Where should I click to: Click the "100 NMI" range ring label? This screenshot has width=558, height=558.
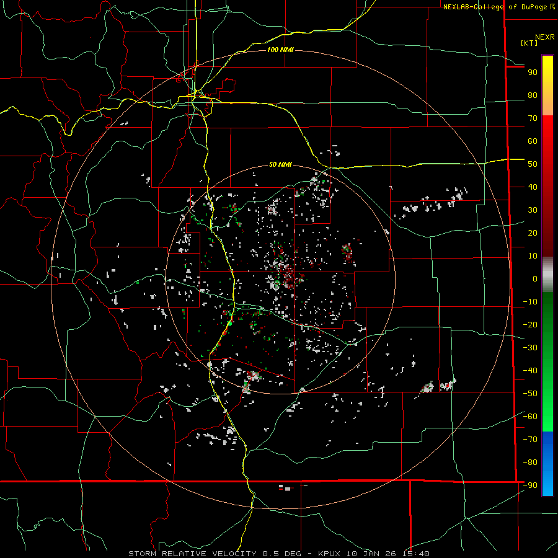pyautogui.click(x=280, y=50)
